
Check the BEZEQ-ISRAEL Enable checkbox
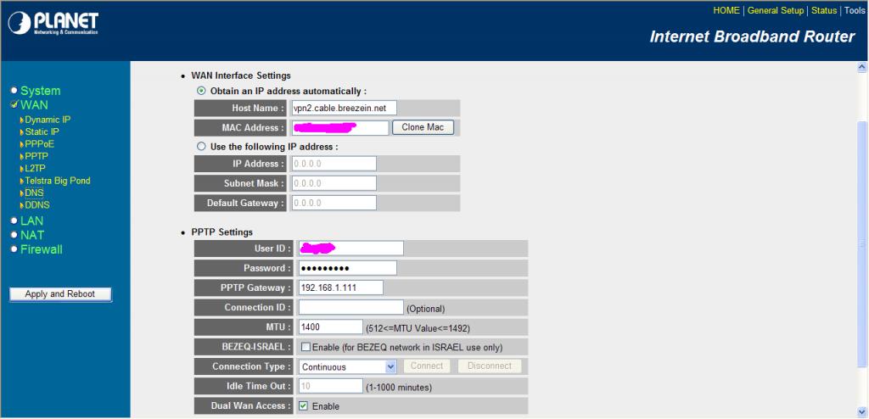(306, 347)
